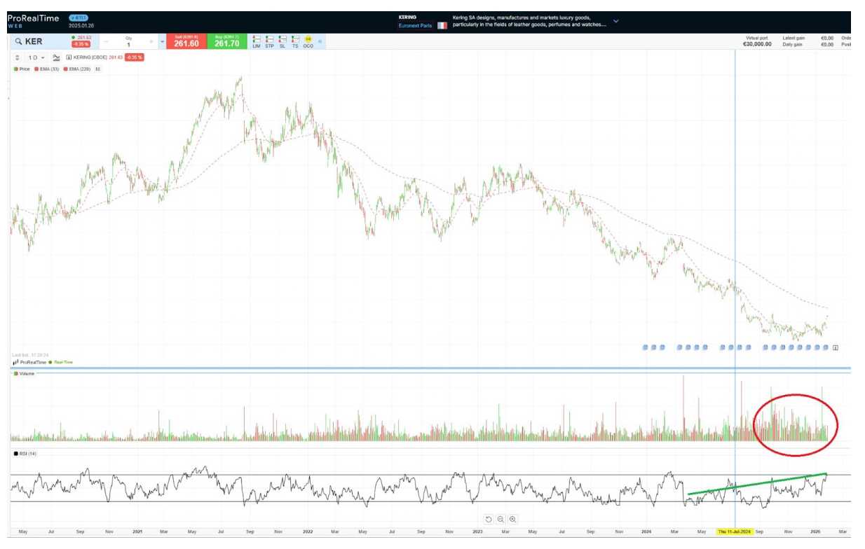Image resolution: width=865 pixels, height=549 pixels.
Task: Open the dropdown arrow beside quantity field
Action: pyautogui.click(x=162, y=41)
